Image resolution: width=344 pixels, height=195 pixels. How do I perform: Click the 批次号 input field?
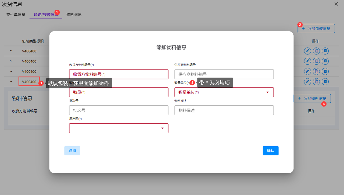pyautogui.click(x=119, y=110)
